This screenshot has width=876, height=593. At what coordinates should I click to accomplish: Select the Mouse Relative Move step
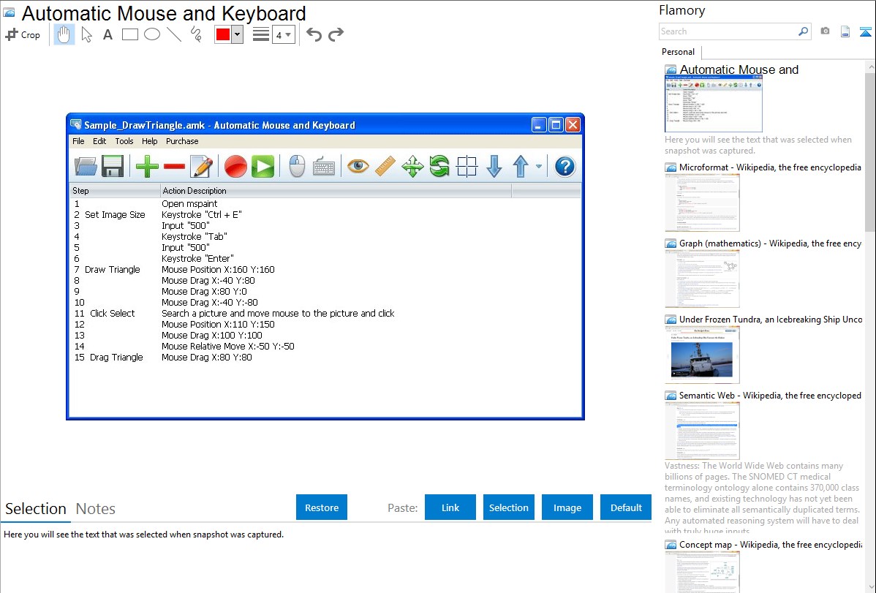point(325,347)
